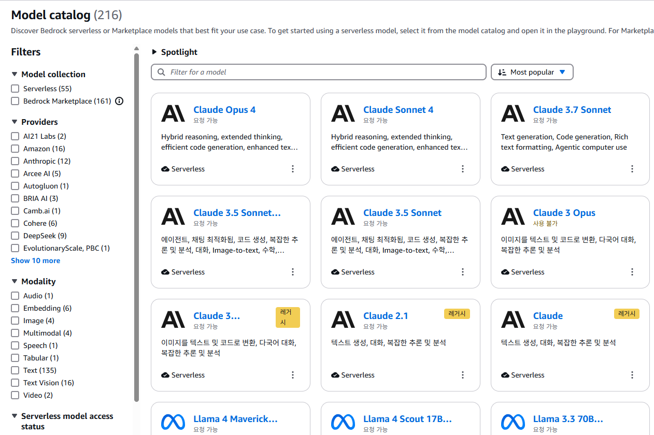654x435 pixels.
Task: Open options menu for Claude 2.1 card
Action: click(463, 375)
